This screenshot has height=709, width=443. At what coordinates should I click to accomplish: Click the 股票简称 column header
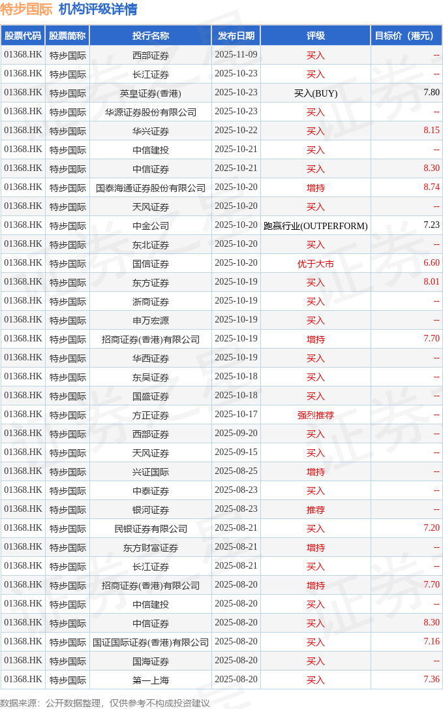tap(67, 36)
